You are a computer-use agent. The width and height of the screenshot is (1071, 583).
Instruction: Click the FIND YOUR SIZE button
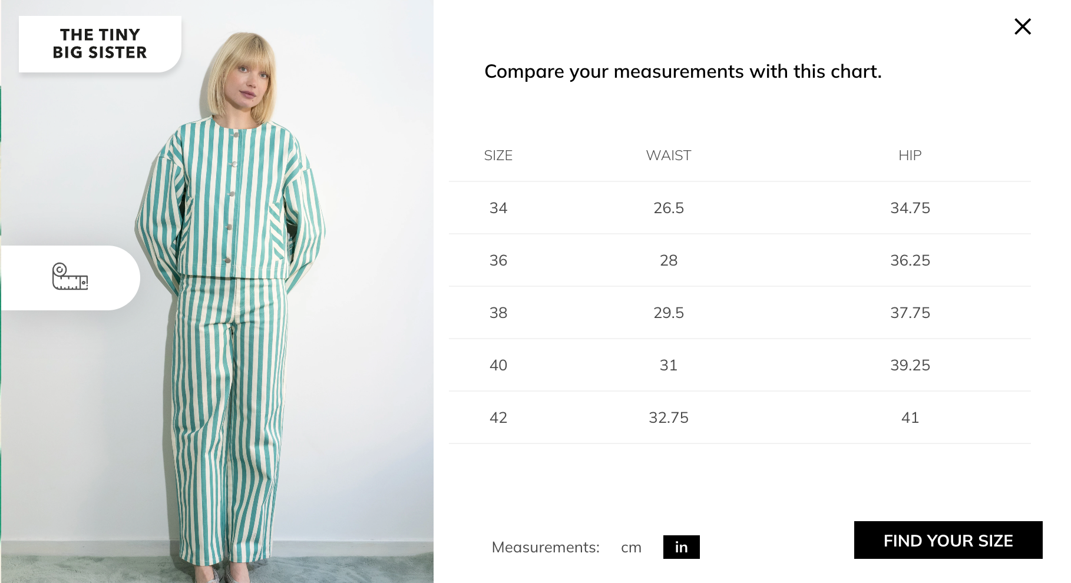tap(948, 540)
